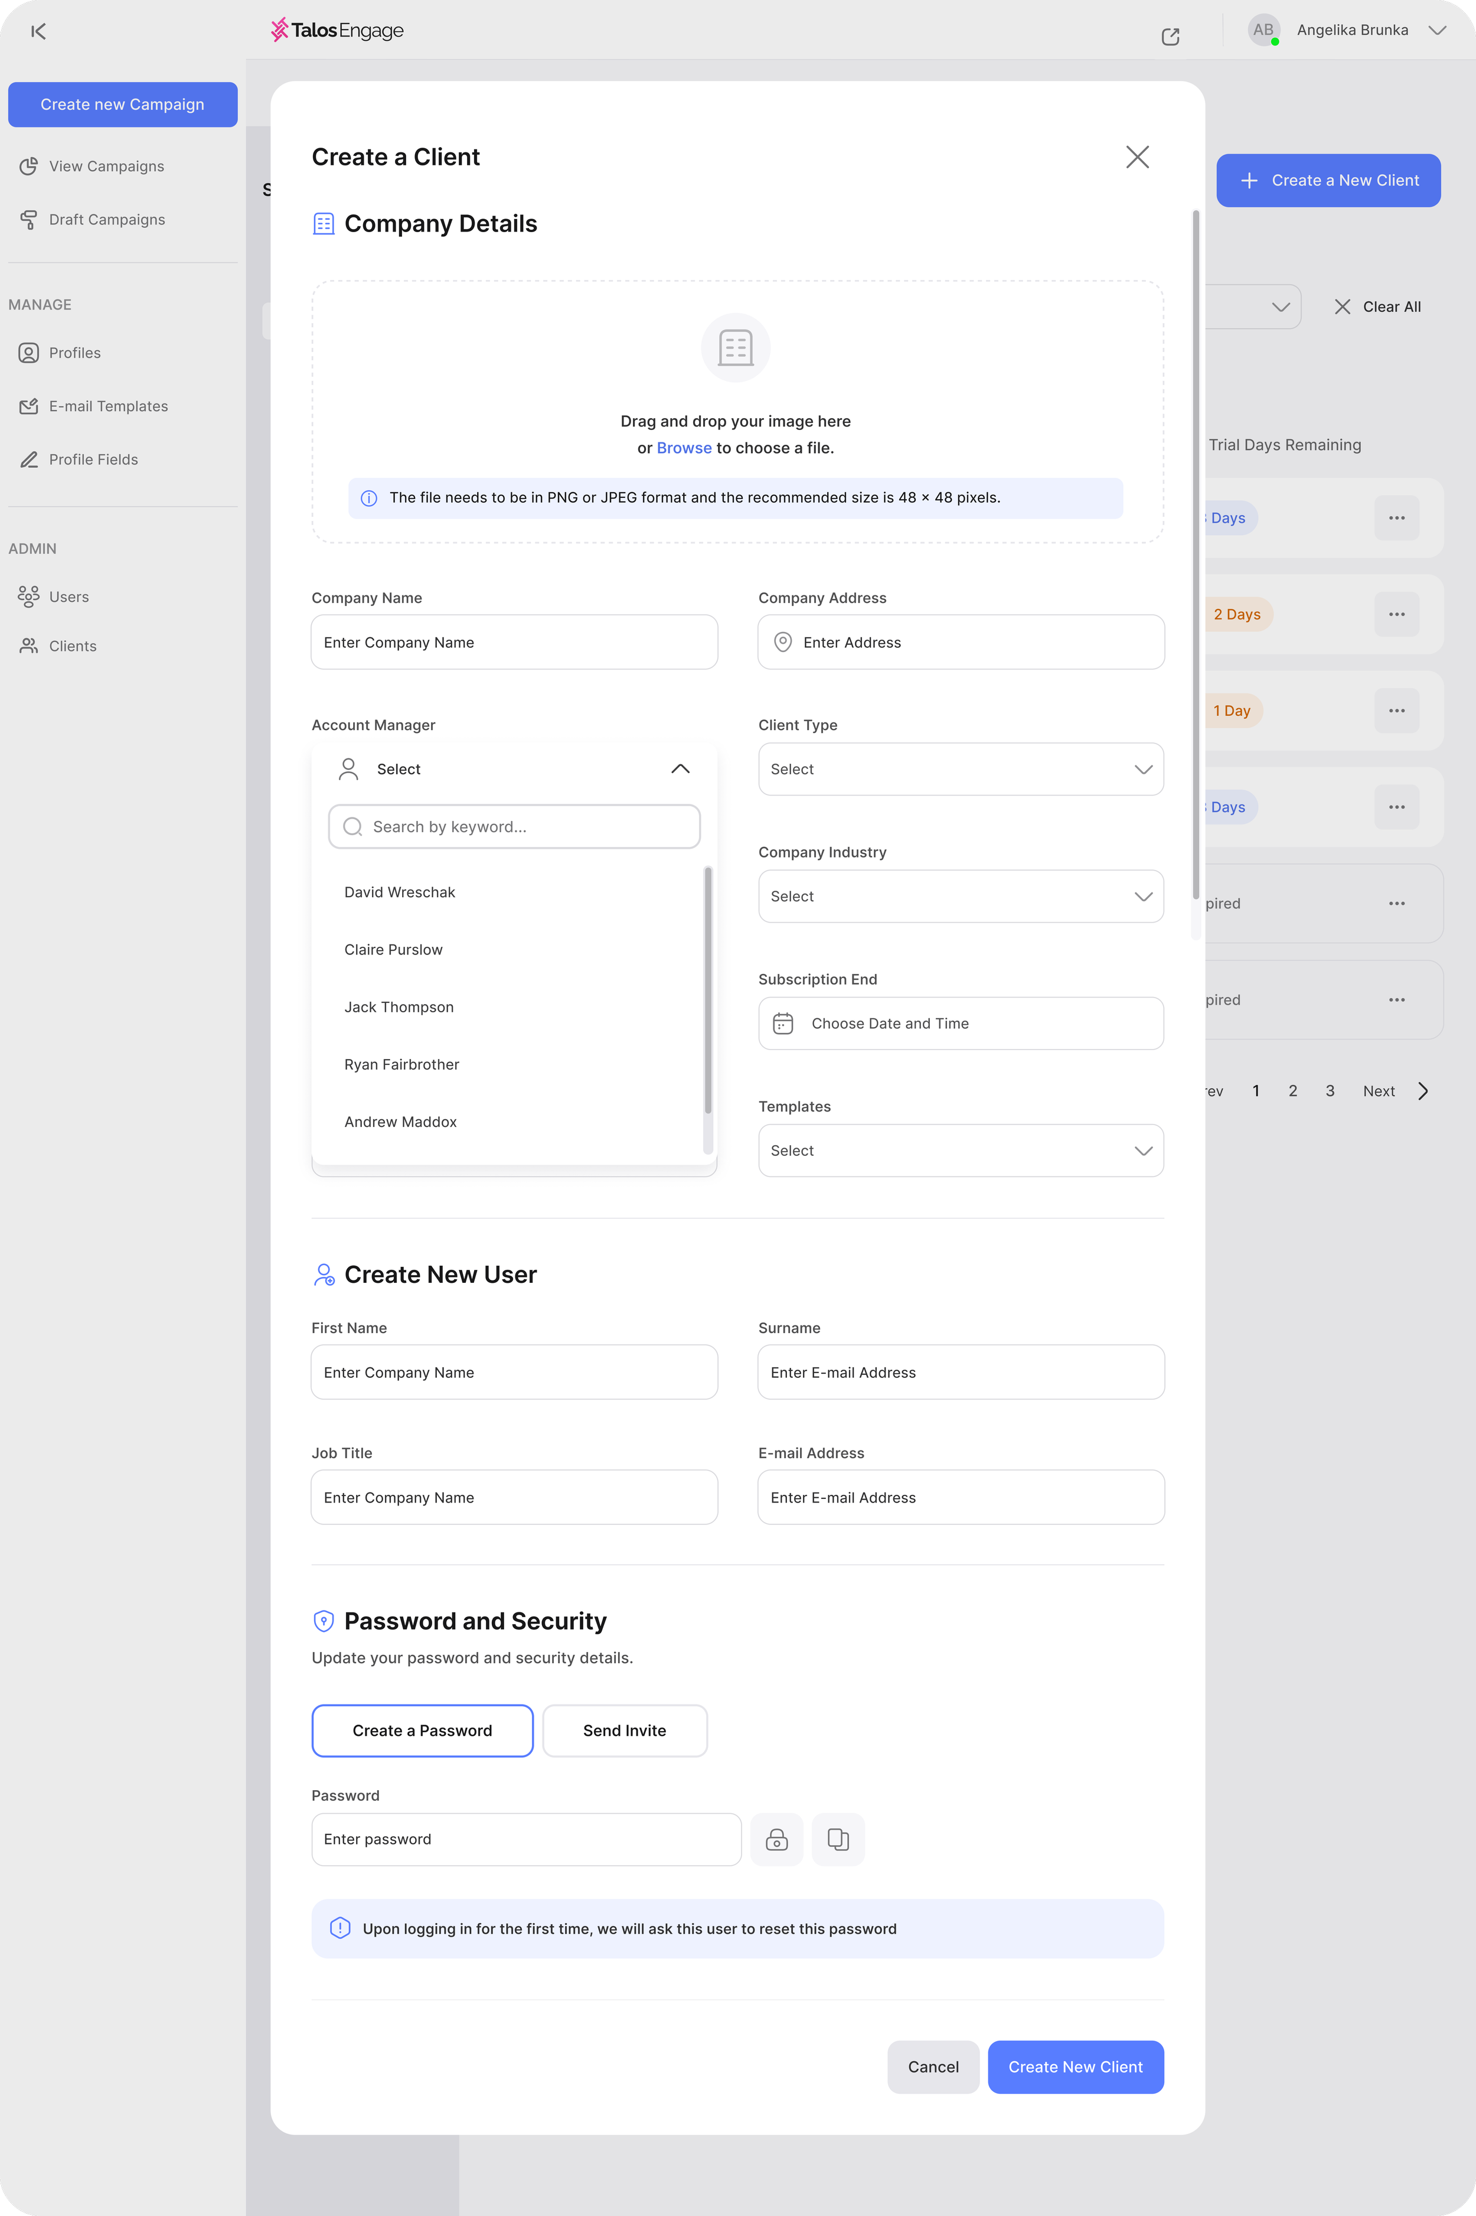Focus the Surname field
Image resolution: width=1476 pixels, height=2216 pixels.
pyautogui.click(x=961, y=1373)
